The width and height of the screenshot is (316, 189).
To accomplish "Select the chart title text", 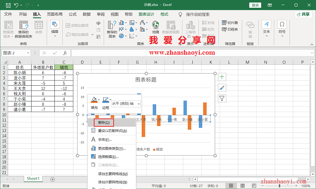I will pyautogui.click(x=146, y=80).
